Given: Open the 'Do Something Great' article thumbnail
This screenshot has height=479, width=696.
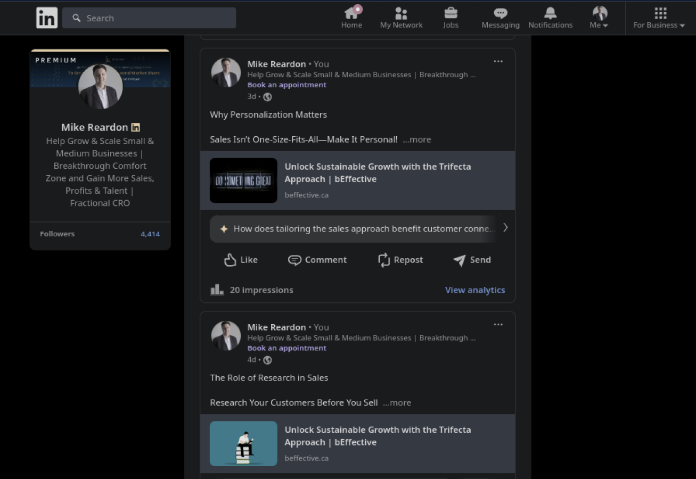Looking at the screenshot, I should (243, 180).
